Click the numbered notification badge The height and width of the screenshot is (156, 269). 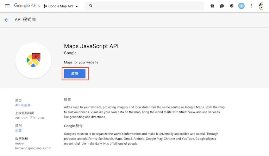pyautogui.click(x=241, y=6)
